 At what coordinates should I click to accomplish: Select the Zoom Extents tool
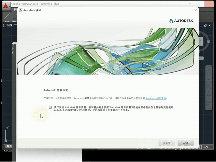[x=209, y=87]
